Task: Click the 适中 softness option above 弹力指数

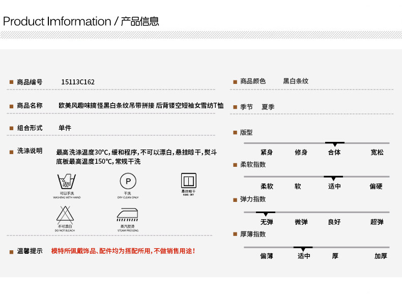Action: point(334,186)
